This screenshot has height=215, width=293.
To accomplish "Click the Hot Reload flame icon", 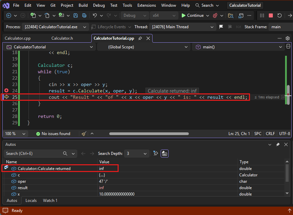I will click(x=215, y=15).
